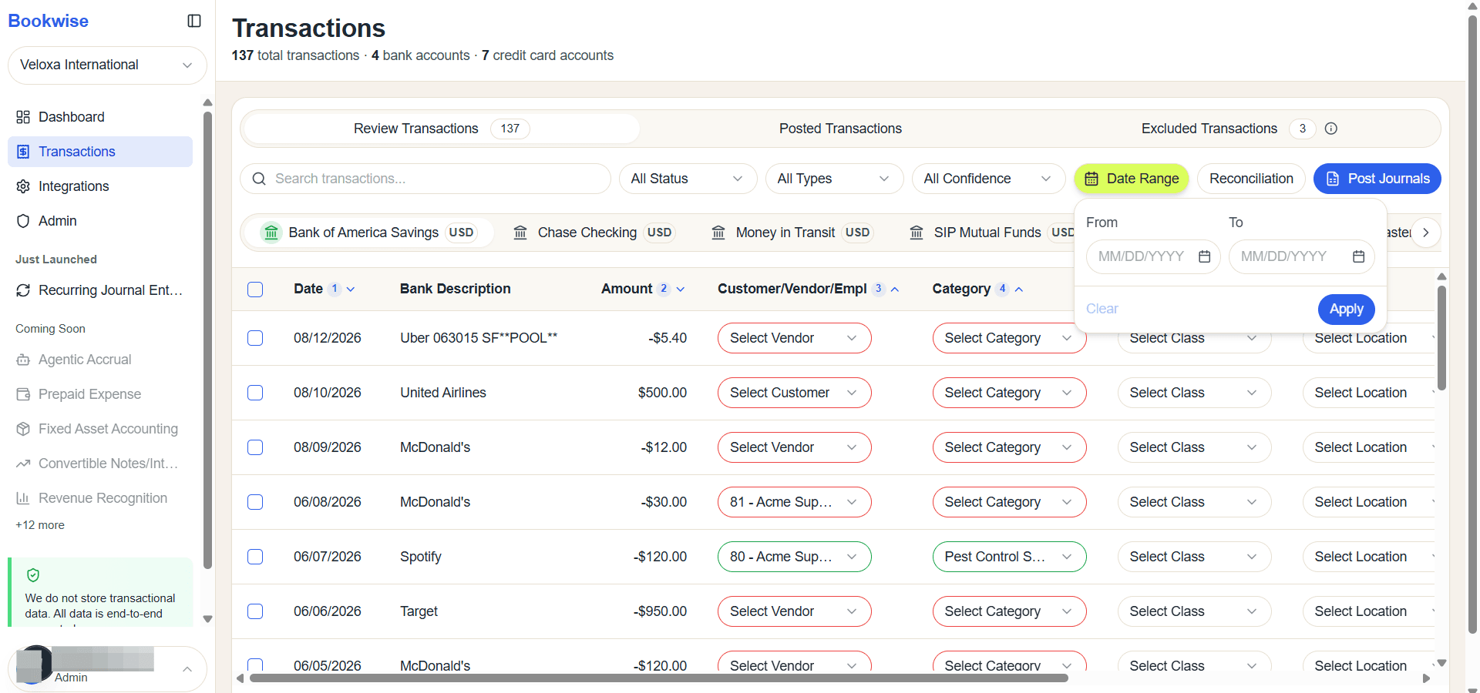The height and width of the screenshot is (693, 1480).
Task: Click the Prepaid Expense icon
Action: pyautogui.click(x=23, y=394)
